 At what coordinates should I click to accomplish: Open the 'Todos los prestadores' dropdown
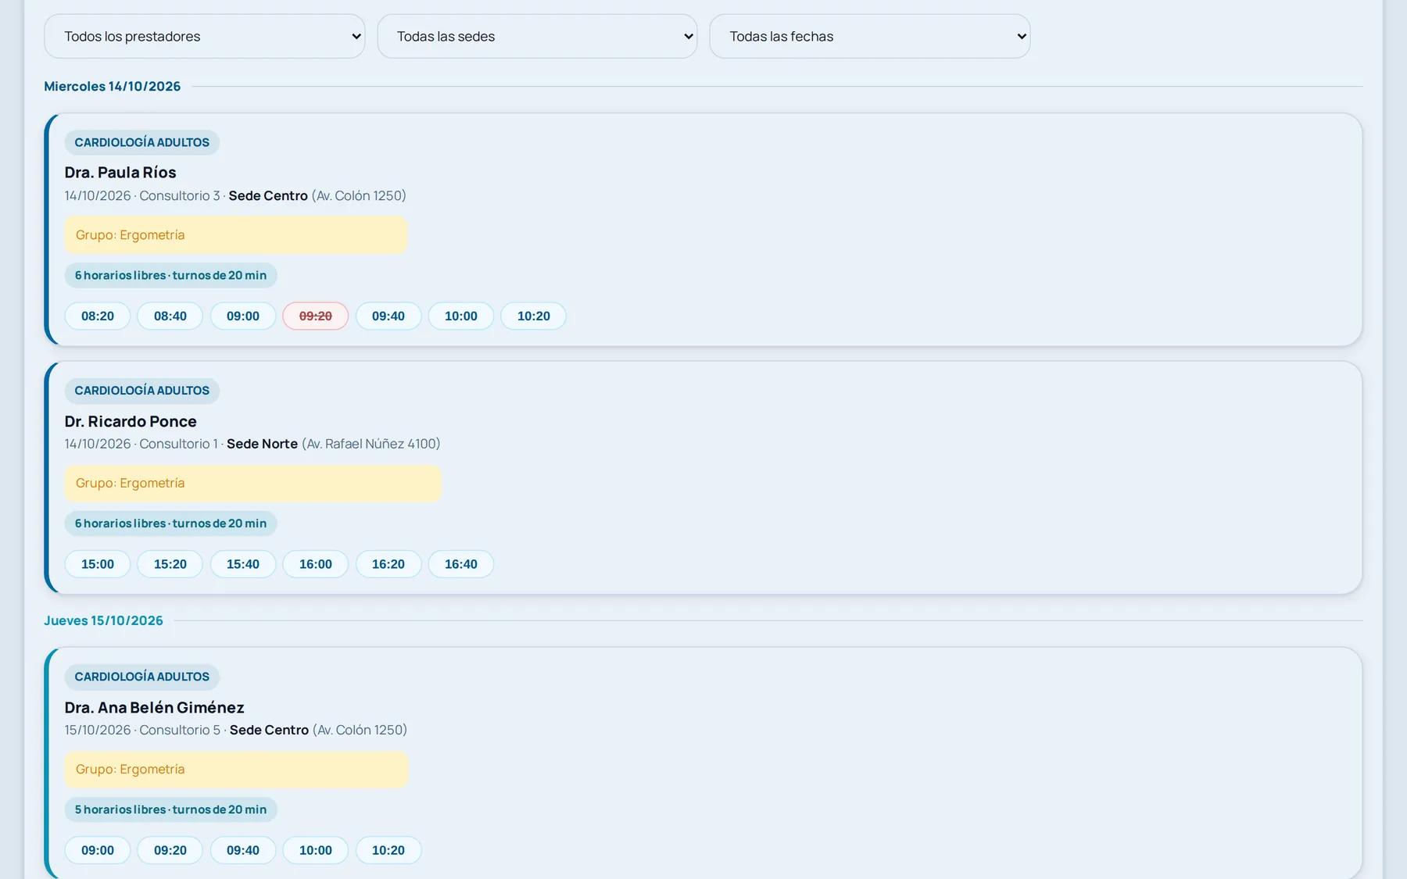tap(204, 36)
